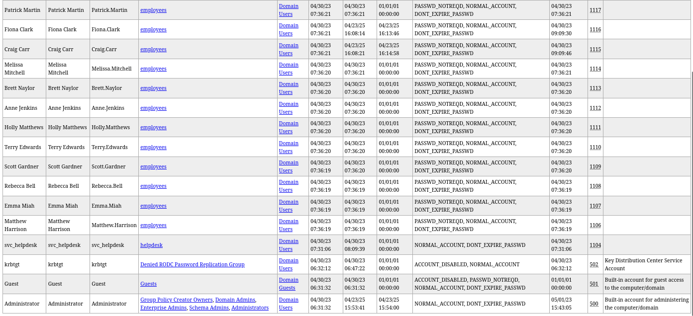Open the employees group link for Fiona Clark

153,29
